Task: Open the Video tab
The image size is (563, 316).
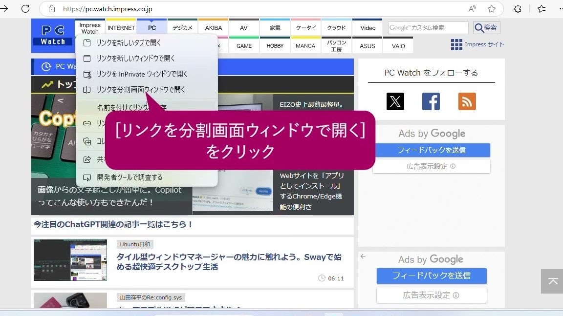Action: point(368,28)
